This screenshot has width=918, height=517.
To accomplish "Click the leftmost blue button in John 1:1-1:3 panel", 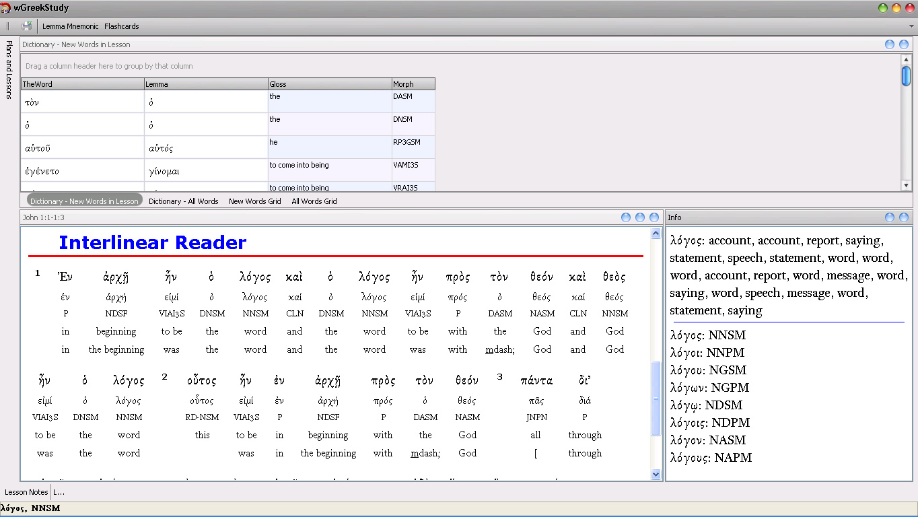I will 626,217.
